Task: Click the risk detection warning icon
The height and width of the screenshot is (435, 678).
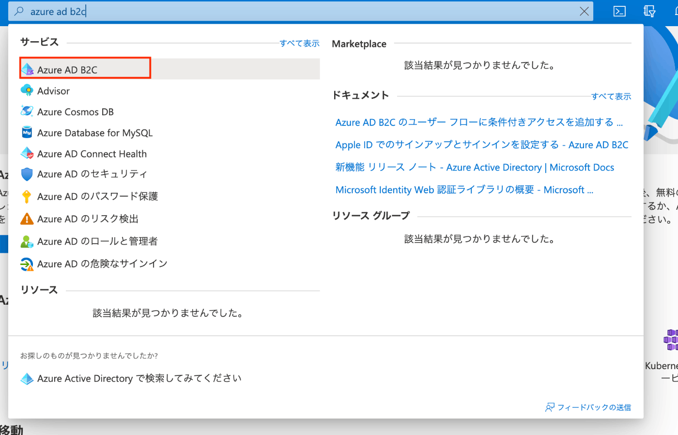Action: [x=27, y=219]
